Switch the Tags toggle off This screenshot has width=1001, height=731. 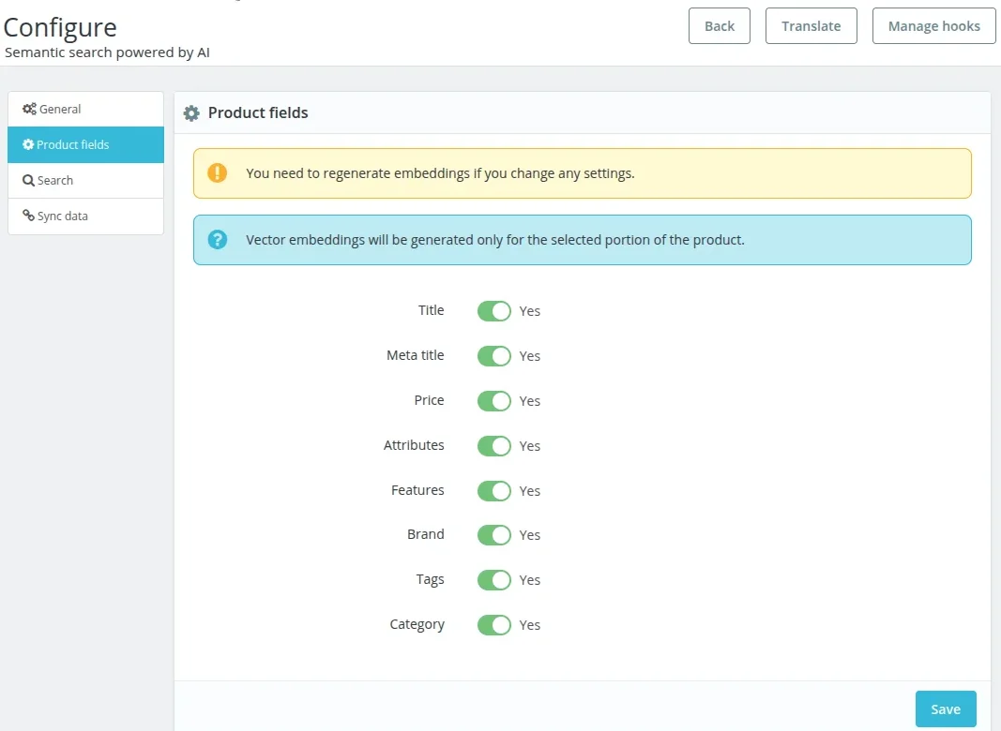(x=493, y=580)
